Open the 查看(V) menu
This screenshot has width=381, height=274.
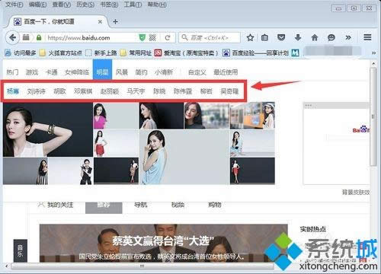click(61, 5)
